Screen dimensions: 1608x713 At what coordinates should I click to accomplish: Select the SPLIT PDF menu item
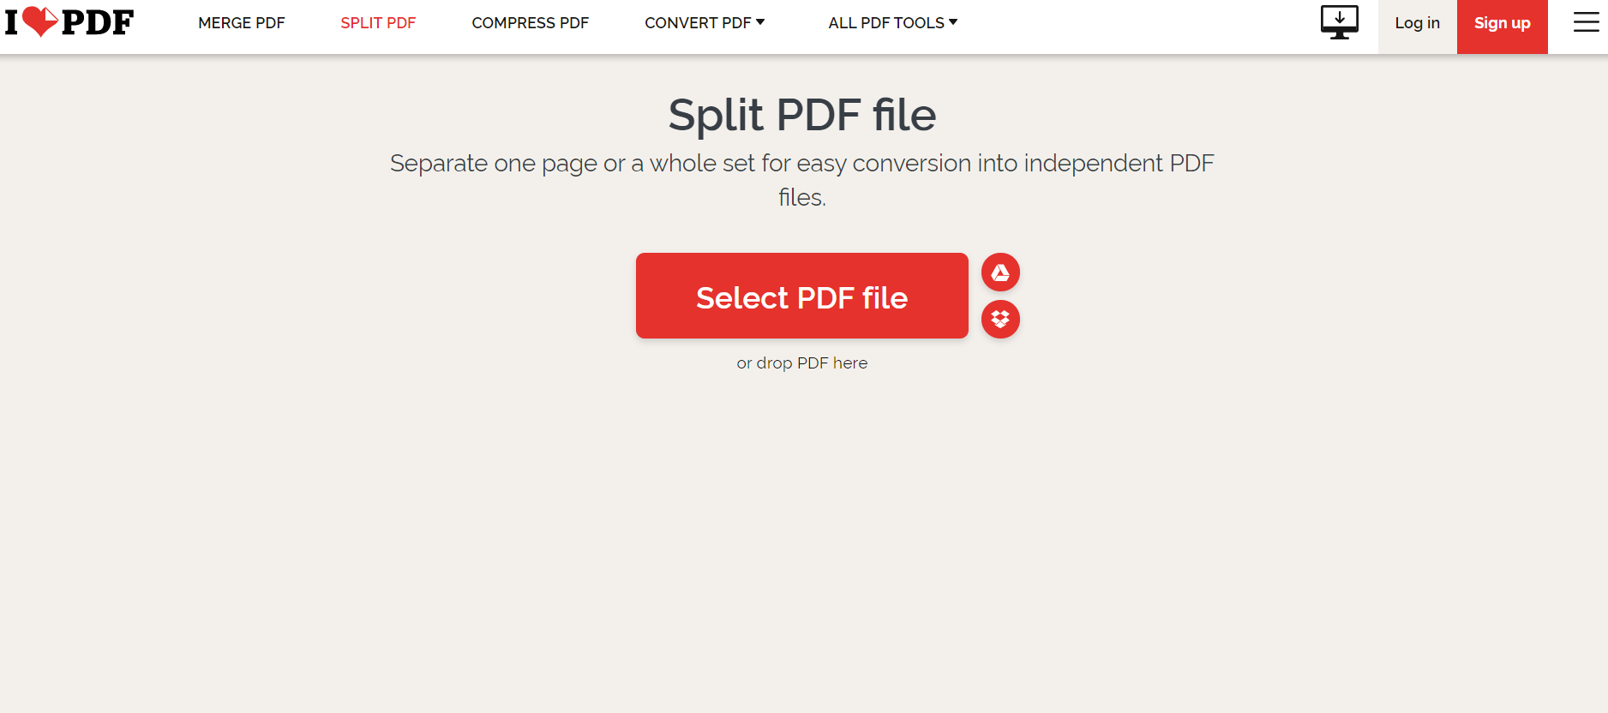378,23
